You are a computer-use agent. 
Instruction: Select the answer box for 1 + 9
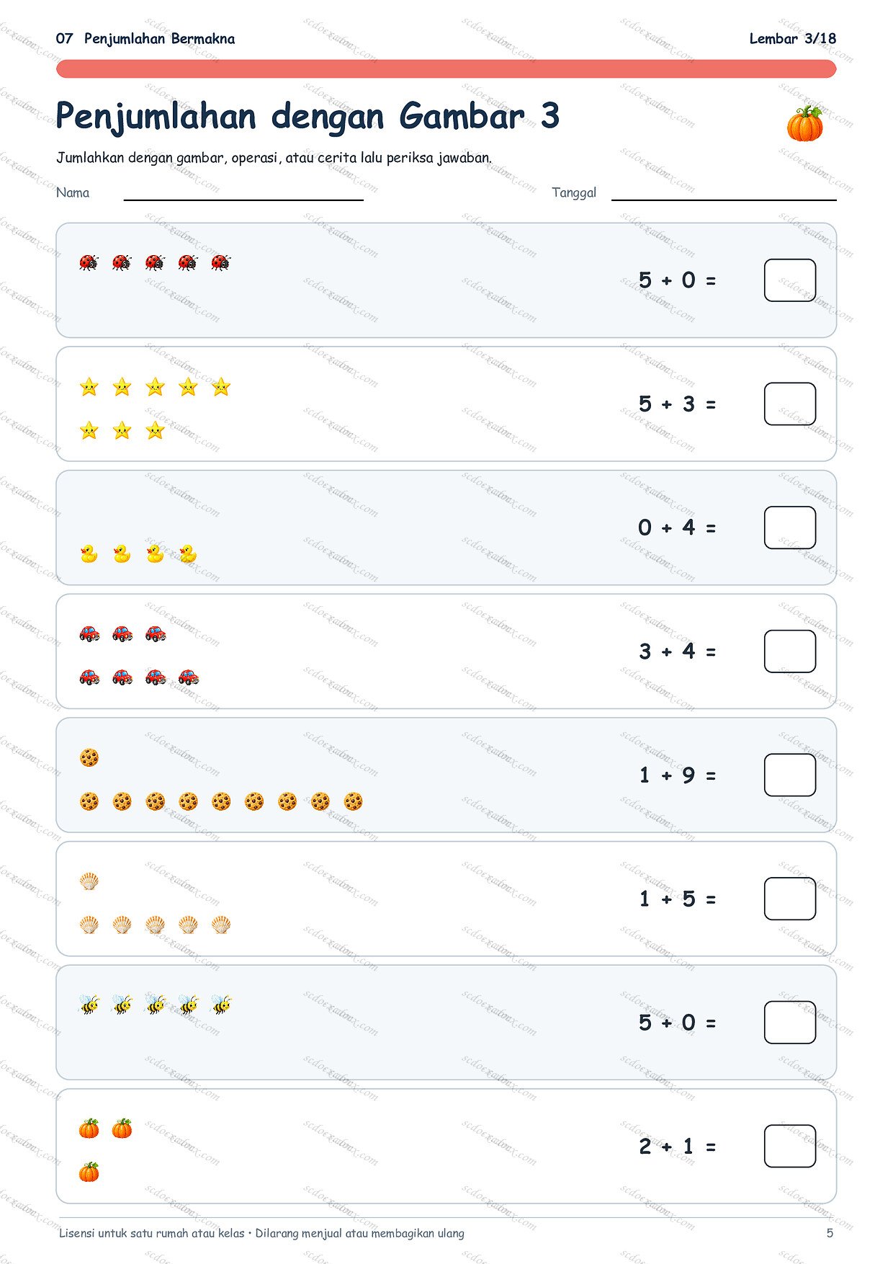click(x=790, y=775)
